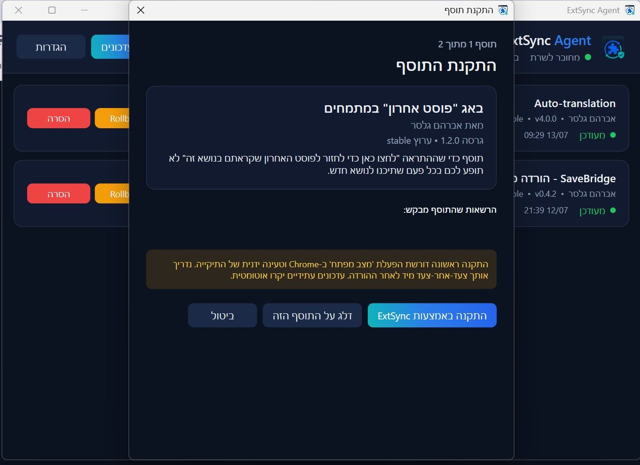The width and height of the screenshot is (640, 465).
Task: Click the green status dot for Auto-translation
Action: point(613,135)
